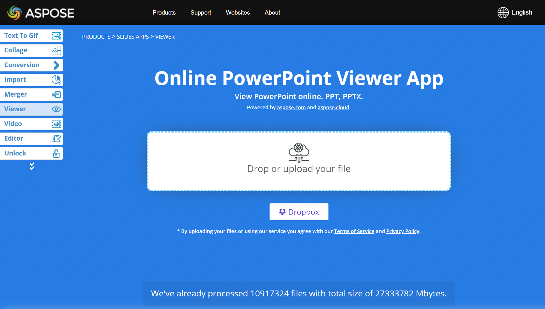
Task: Open the aspose.cloud link
Action: (333, 108)
